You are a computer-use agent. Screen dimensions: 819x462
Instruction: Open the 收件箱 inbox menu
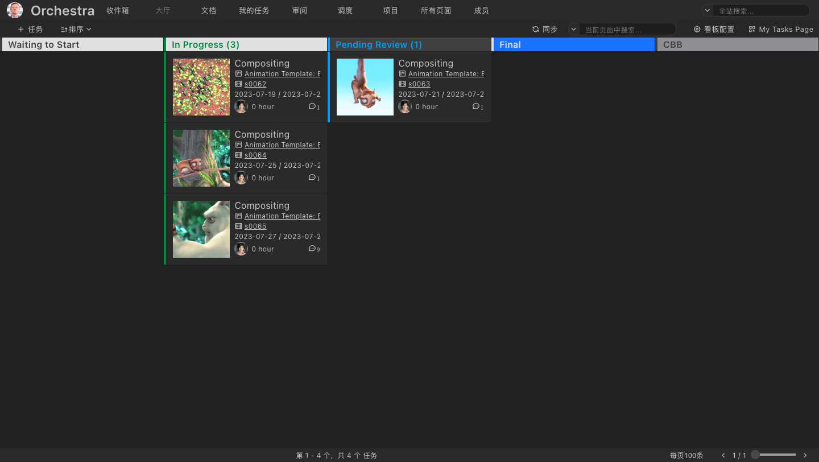[118, 11]
